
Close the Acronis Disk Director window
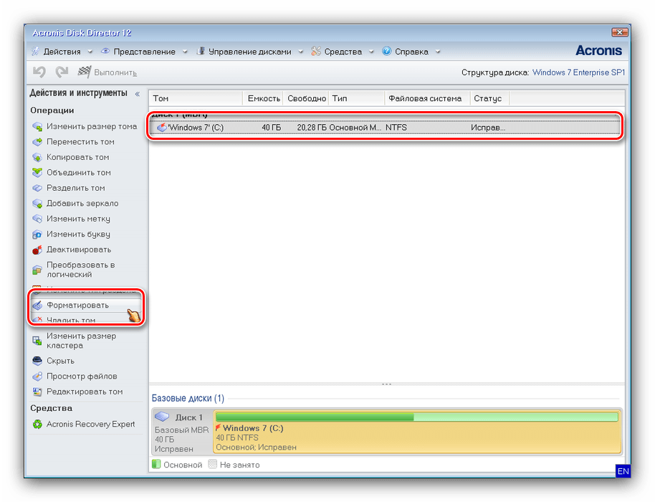click(x=619, y=32)
